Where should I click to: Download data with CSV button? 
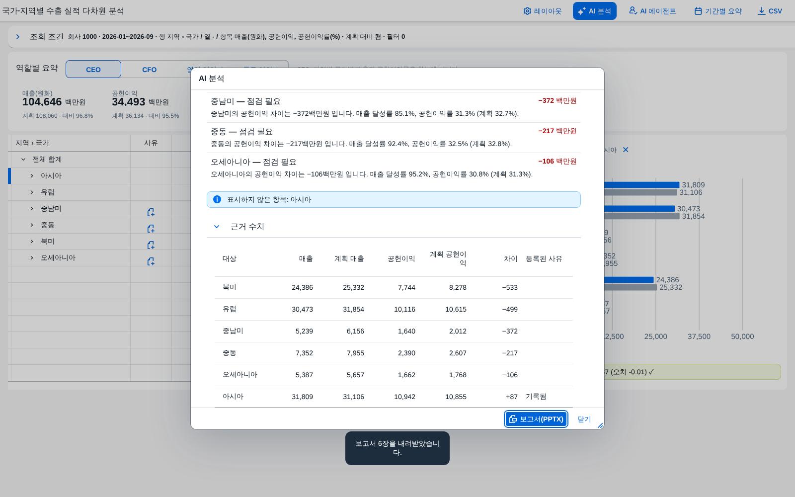pyautogui.click(x=770, y=11)
